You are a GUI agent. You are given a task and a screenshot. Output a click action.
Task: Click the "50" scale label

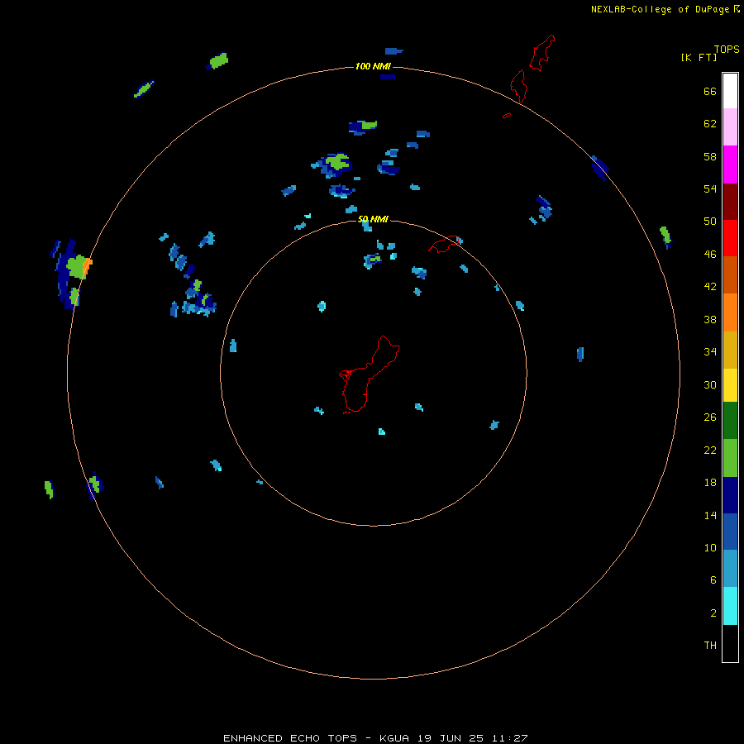710,222
